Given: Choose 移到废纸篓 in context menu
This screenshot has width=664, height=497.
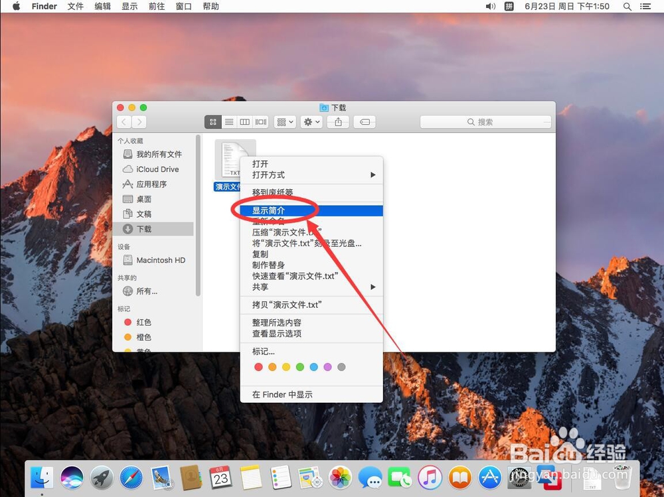Looking at the screenshot, I should [x=311, y=192].
